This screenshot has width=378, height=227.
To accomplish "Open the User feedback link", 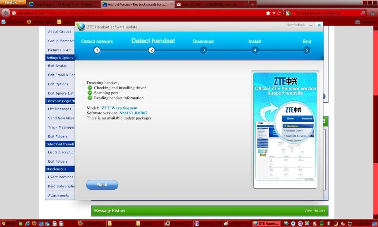I will tap(296, 25).
